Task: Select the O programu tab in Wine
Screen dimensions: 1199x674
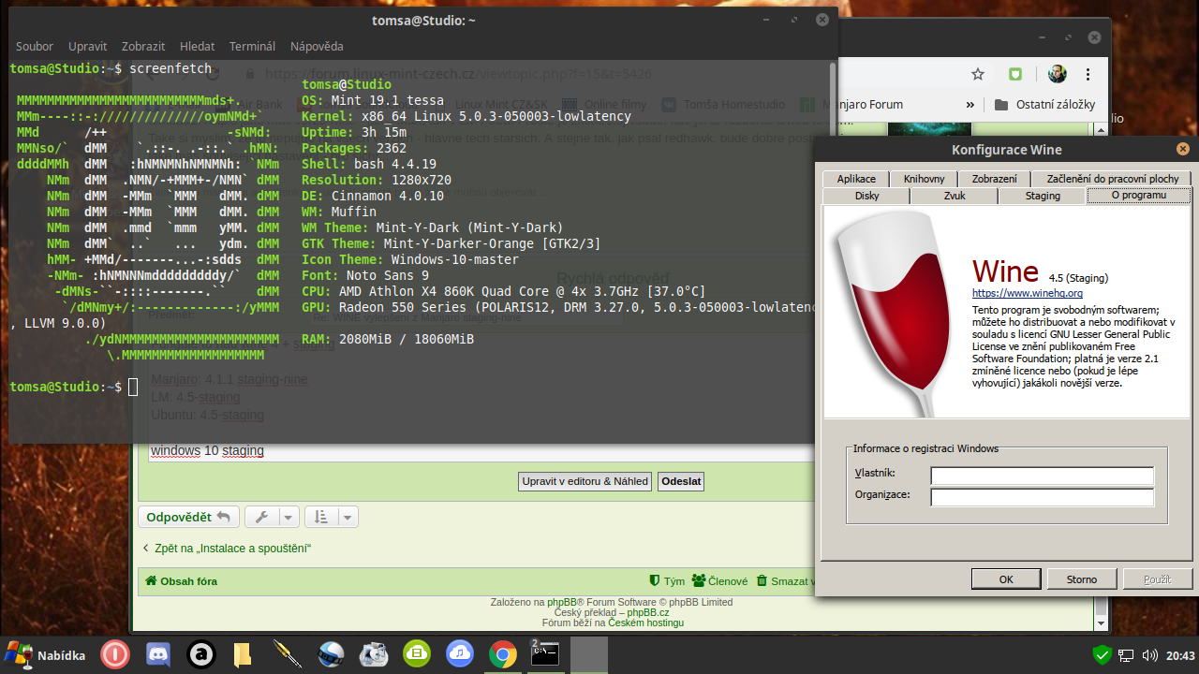Action: [1139, 195]
